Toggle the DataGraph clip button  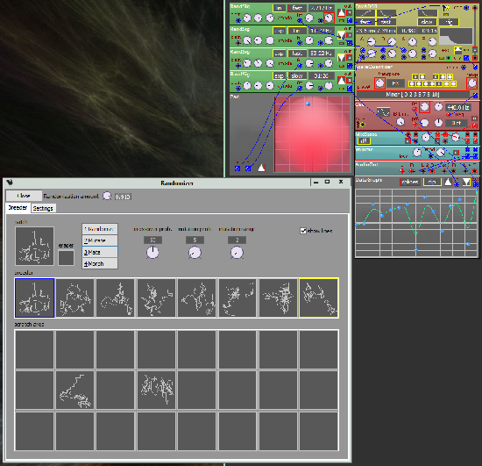pyautogui.click(x=432, y=182)
